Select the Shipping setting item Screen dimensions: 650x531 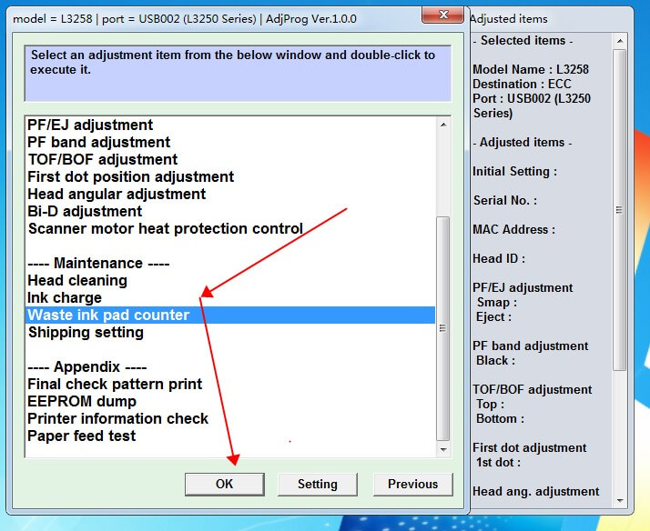pos(86,333)
